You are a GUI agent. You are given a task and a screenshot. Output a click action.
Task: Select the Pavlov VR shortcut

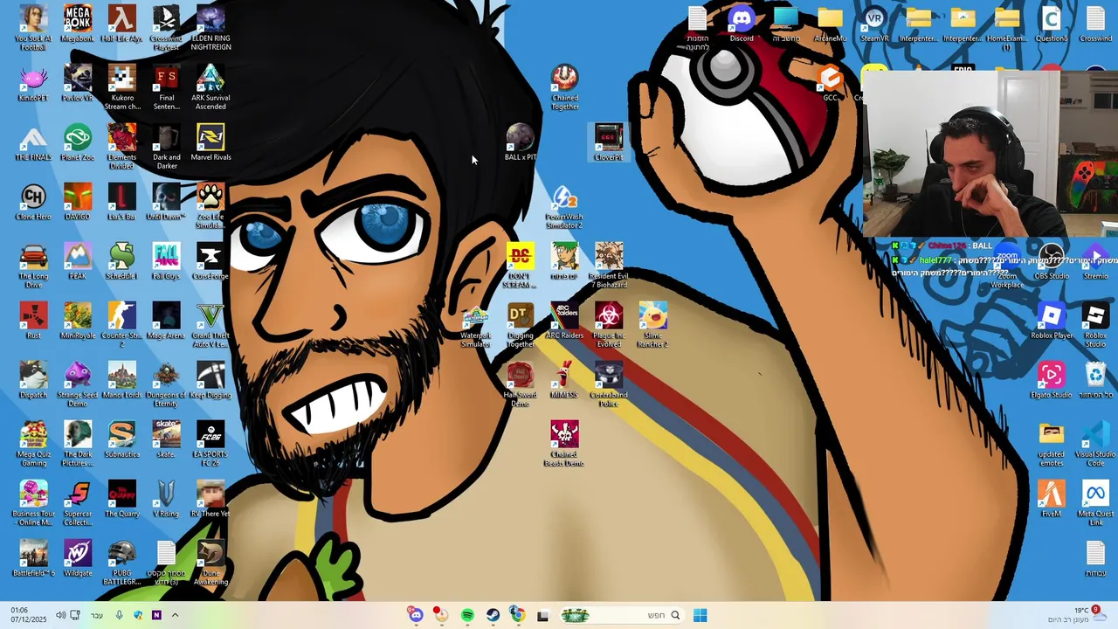pyautogui.click(x=78, y=83)
